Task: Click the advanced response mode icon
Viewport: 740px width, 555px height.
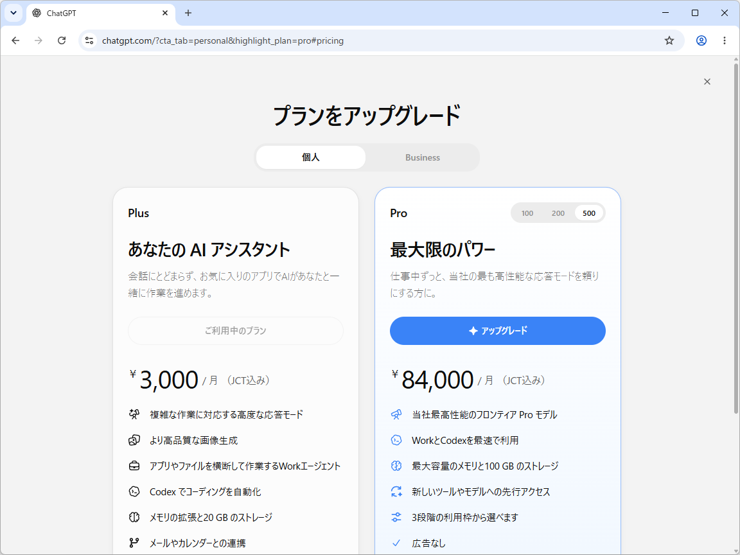Action: [134, 414]
